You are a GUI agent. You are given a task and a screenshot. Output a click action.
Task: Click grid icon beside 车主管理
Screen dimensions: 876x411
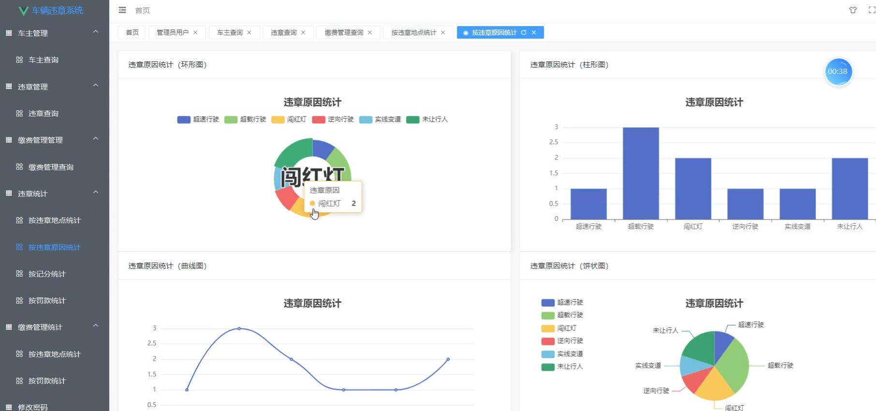[x=9, y=33]
